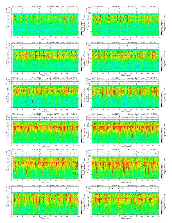Click the spectrogram starting UT 7:50:0
Screen dimensions: 172x223
pos(125,61)
